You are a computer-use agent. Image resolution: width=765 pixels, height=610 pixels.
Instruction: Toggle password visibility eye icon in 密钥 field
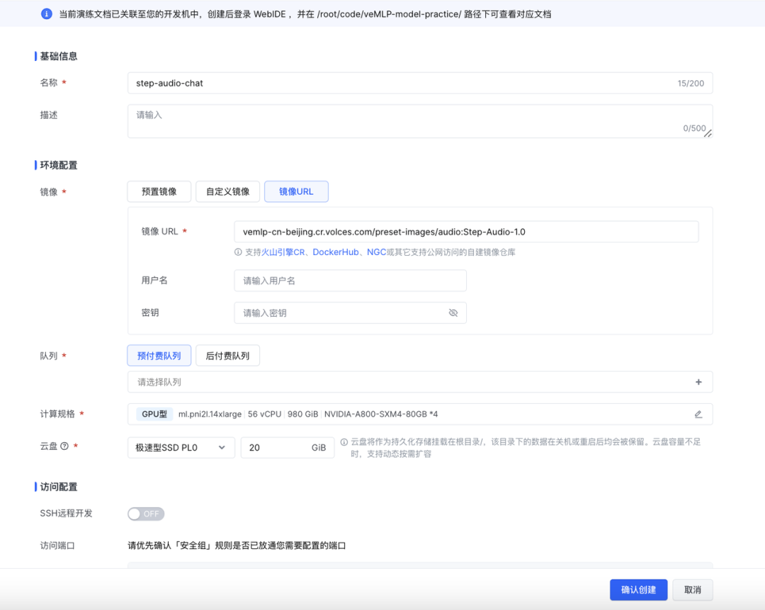tap(453, 313)
